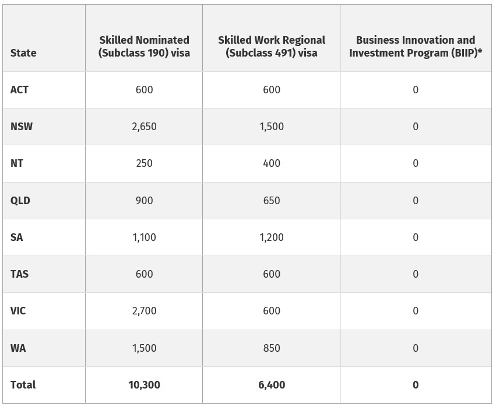Click NSW's 2,650 Subclass 190 value
The image size is (496, 406).
(144, 127)
